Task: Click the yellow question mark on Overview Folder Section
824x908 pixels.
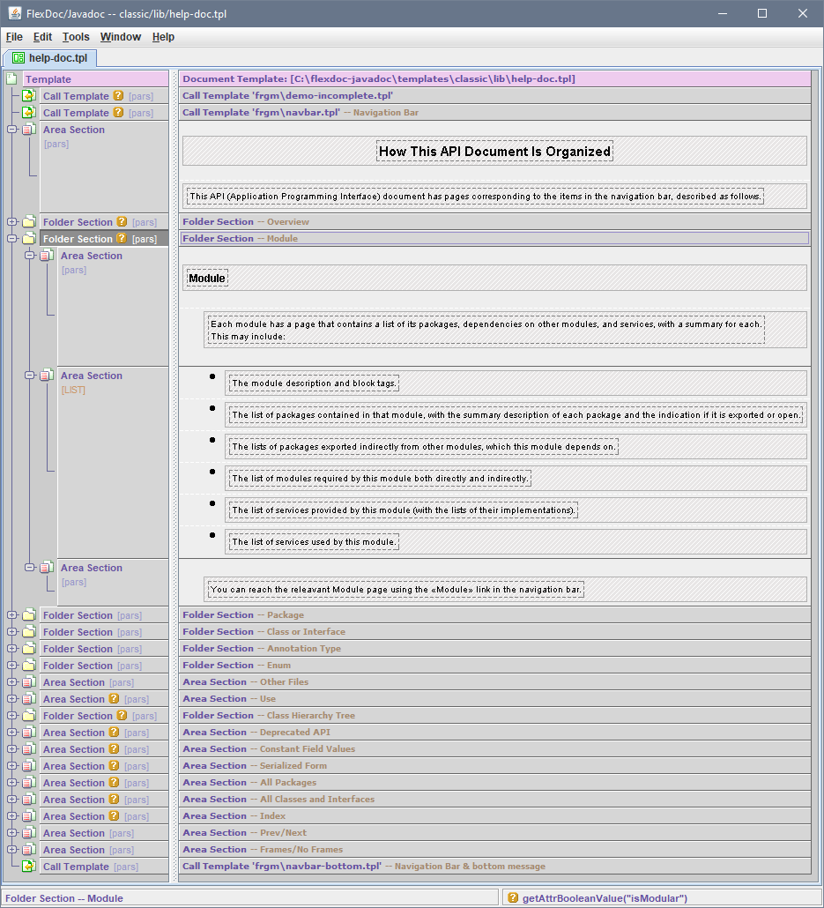Action: pos(122,222)
